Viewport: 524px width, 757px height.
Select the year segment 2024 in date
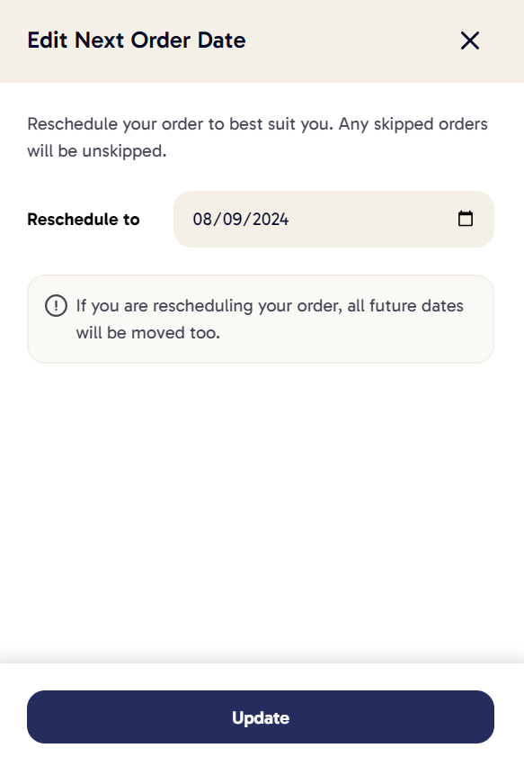coord(271,220)
